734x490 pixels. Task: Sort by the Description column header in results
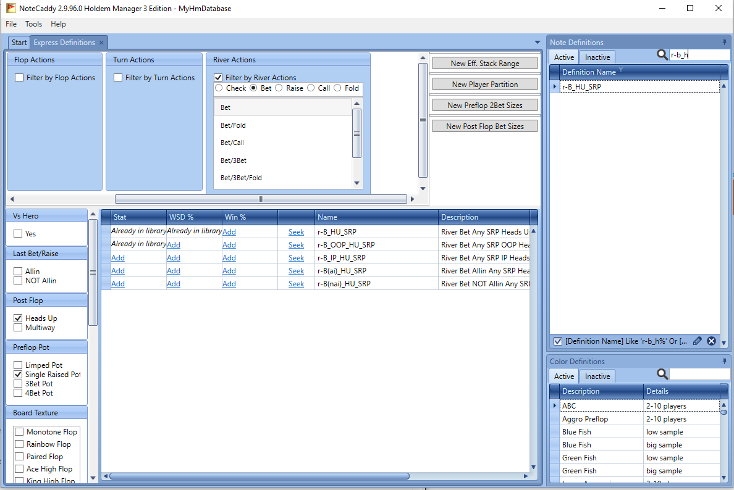(x=484, y=217)
